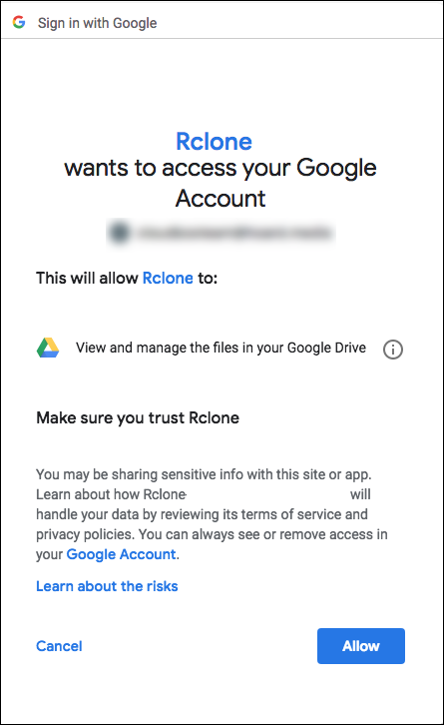Click the 'You may be sharing sensitive info' sentence

pos(204,474)
